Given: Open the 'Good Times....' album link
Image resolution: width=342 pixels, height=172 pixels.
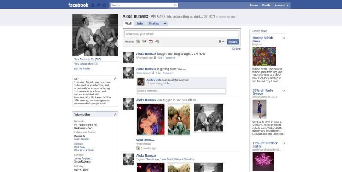Looking at the screenshot, I should click(x=145, y=140).
